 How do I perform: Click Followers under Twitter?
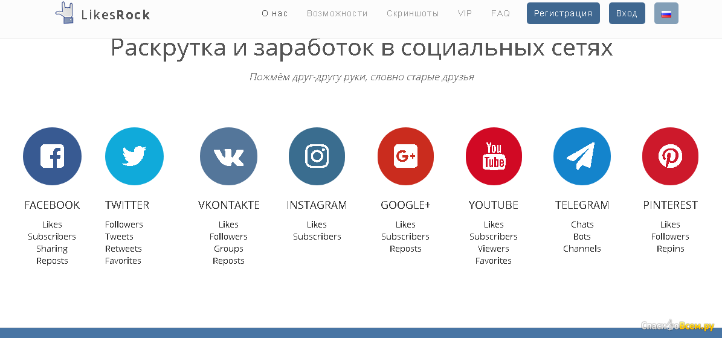(124, 225)
